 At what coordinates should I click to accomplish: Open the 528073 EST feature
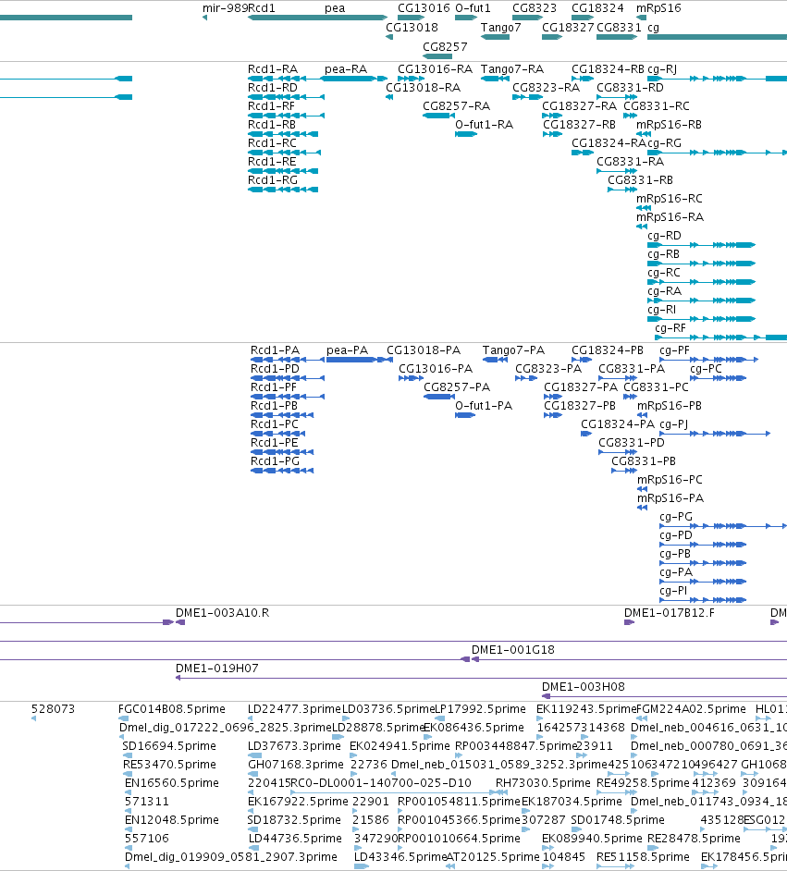pyautogui.click(x=53, y=709)
